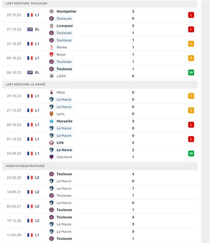Click the Reims club crest icon
Image resolution: width=210 pixels, height=243 pixels.
coord(51,47)
